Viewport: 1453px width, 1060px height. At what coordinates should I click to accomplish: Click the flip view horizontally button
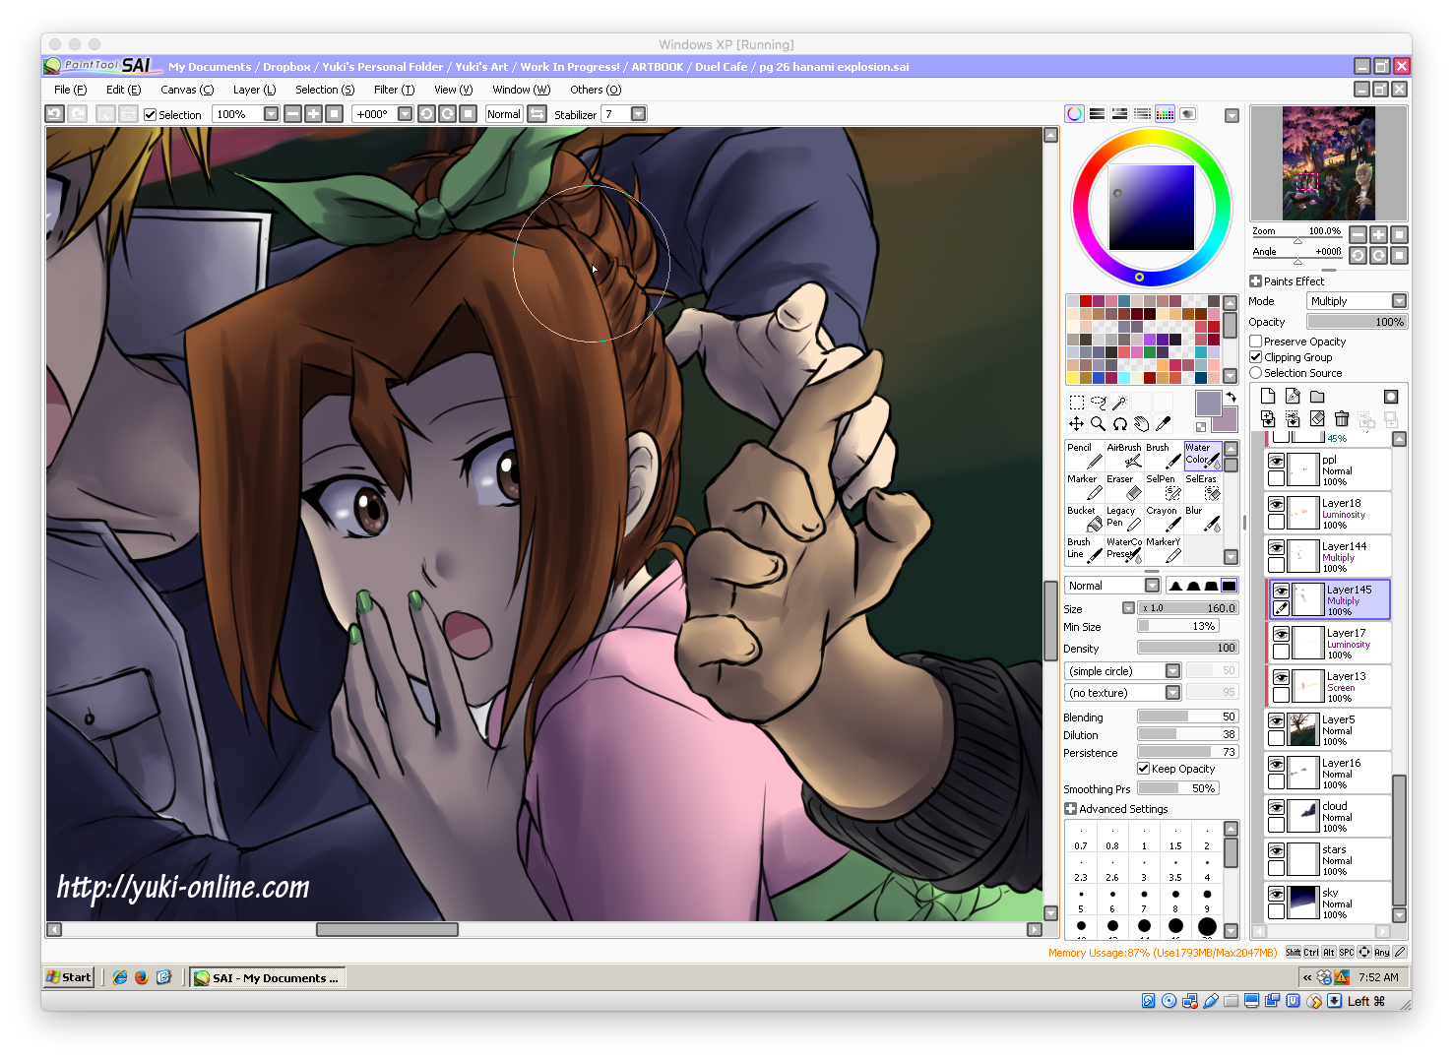(x=537, y=114)
